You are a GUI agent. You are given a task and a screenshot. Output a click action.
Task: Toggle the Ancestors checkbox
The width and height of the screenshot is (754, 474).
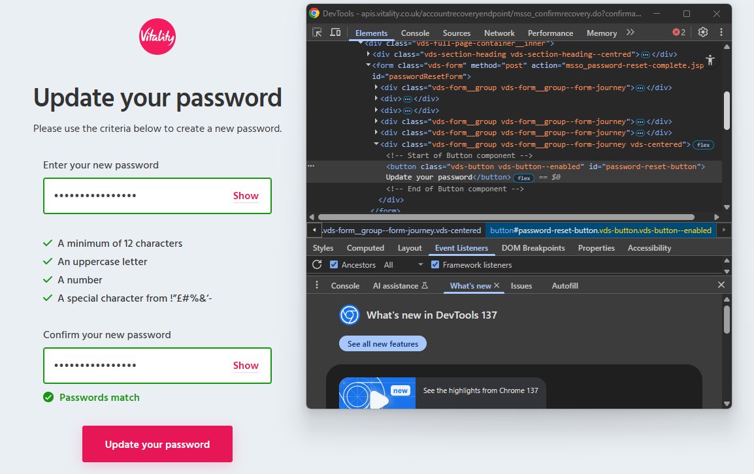point(334,264)
